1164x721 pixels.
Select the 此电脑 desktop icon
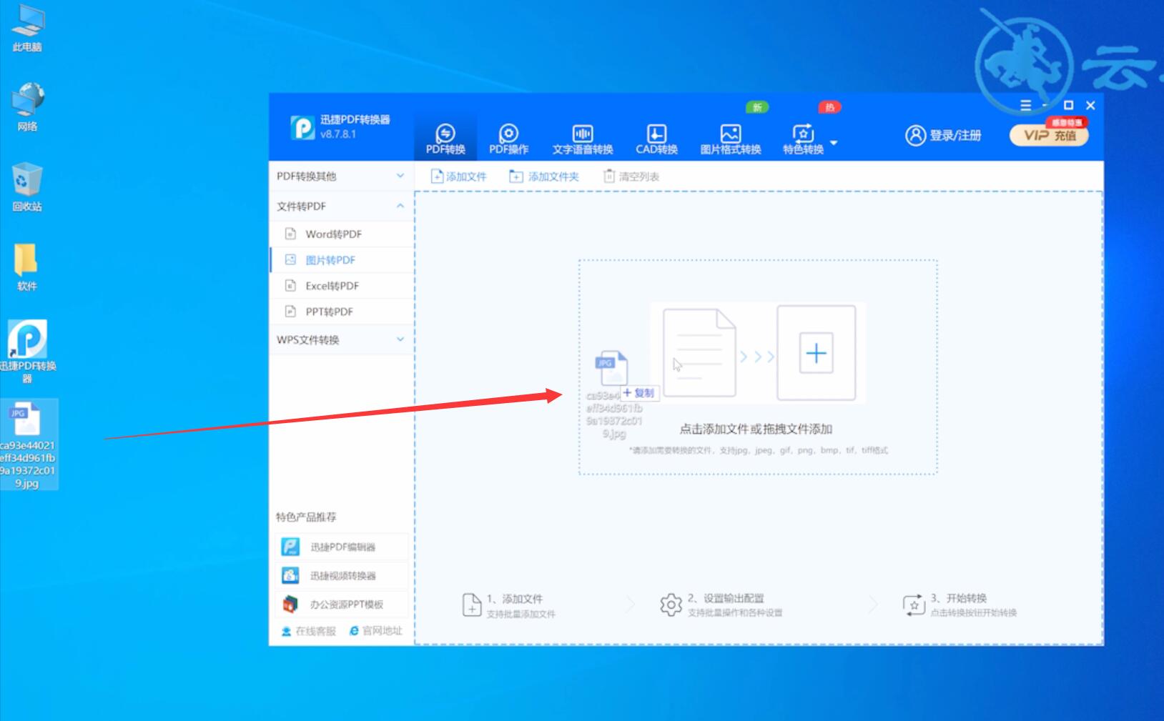click(x=27, y=29)
